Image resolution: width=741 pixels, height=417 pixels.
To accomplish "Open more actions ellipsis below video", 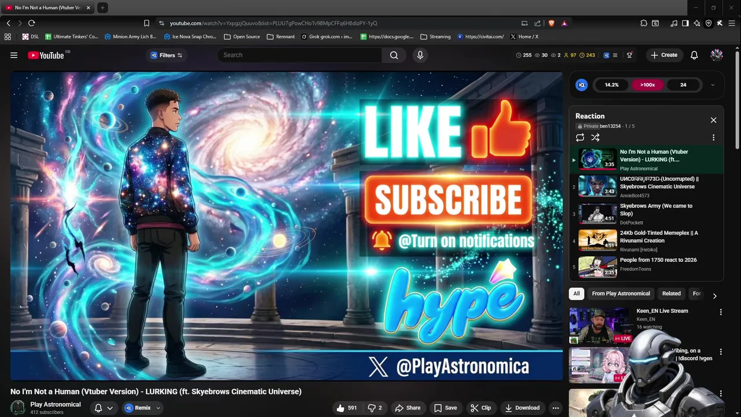I will (x=555, y=408).
